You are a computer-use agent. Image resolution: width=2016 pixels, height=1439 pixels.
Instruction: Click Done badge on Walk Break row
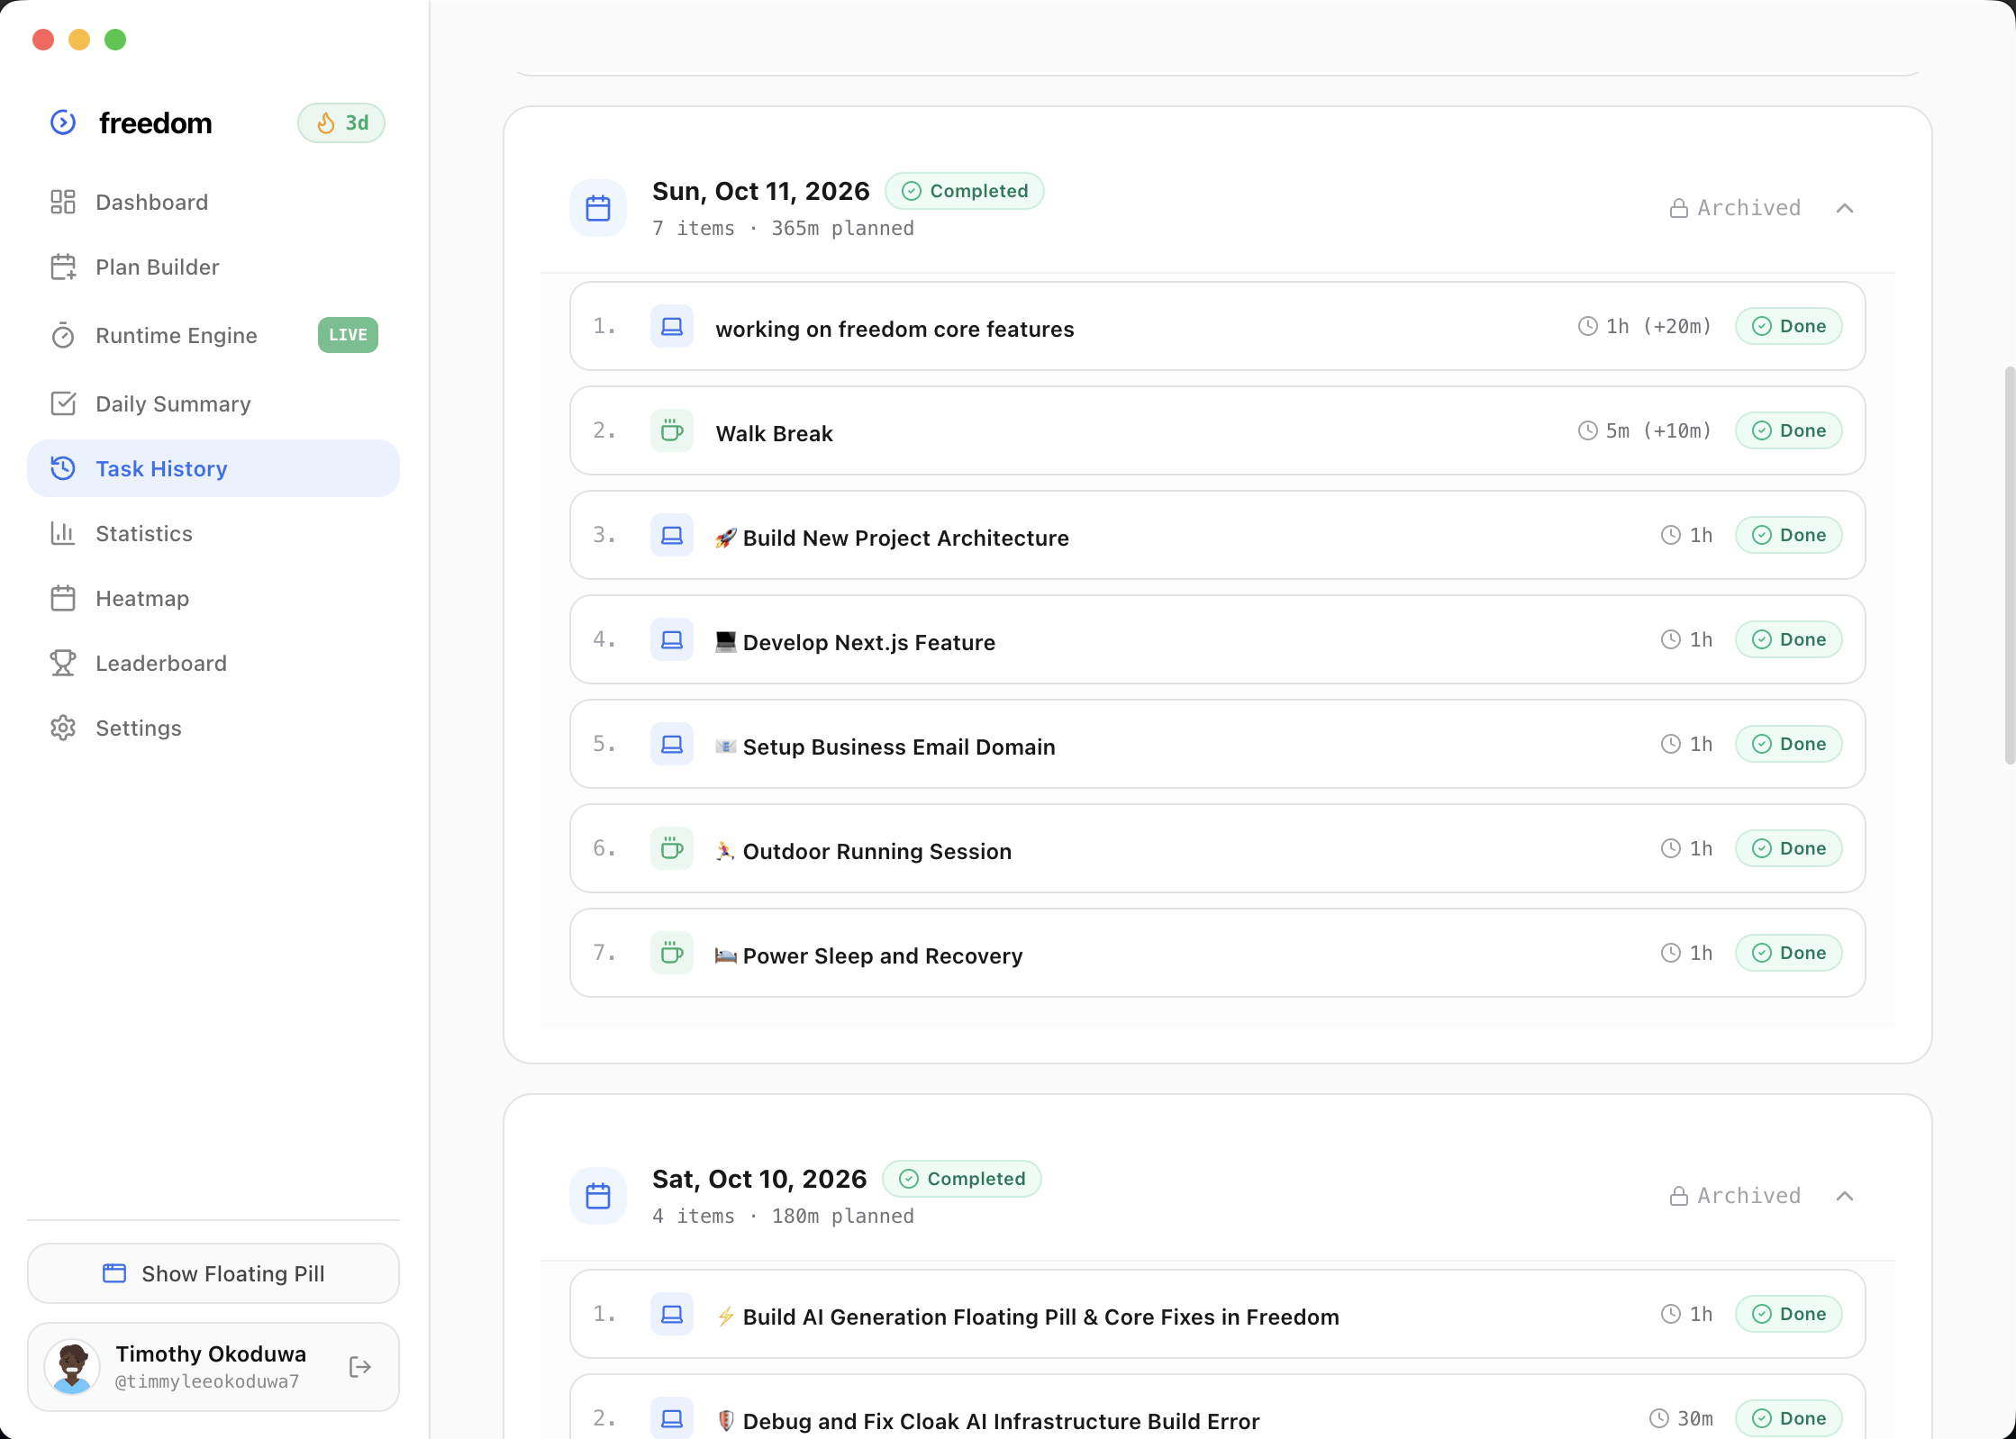click(1789, 430)
